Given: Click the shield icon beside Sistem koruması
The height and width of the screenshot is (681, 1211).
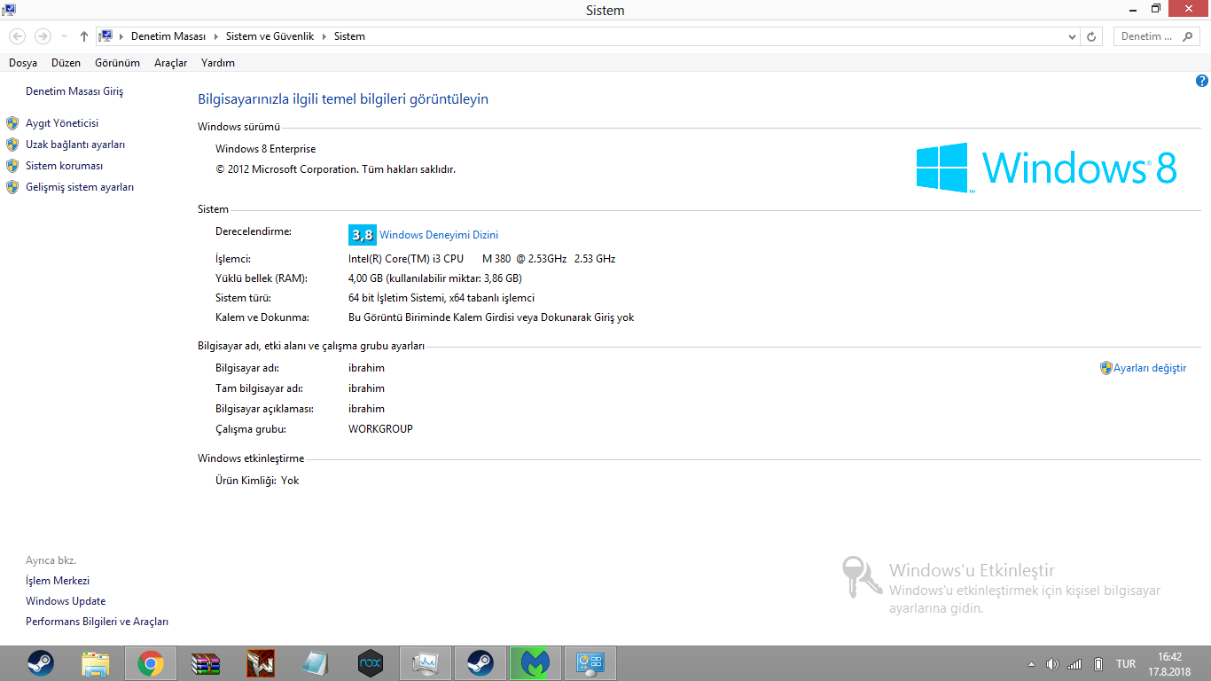Looking at the screenshot, I should click(x=12, y=166).
